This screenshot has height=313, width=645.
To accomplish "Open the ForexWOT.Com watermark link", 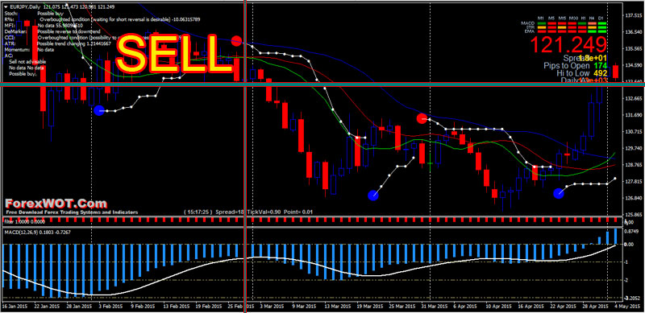I will [x=56, y=204].
